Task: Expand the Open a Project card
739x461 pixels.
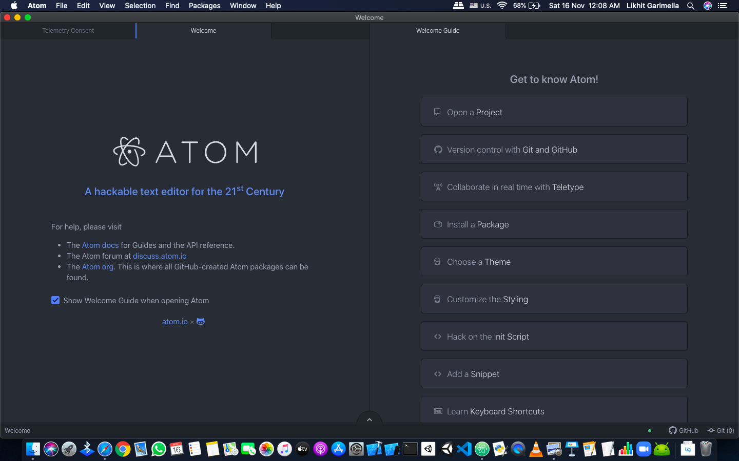Action: 554,112
